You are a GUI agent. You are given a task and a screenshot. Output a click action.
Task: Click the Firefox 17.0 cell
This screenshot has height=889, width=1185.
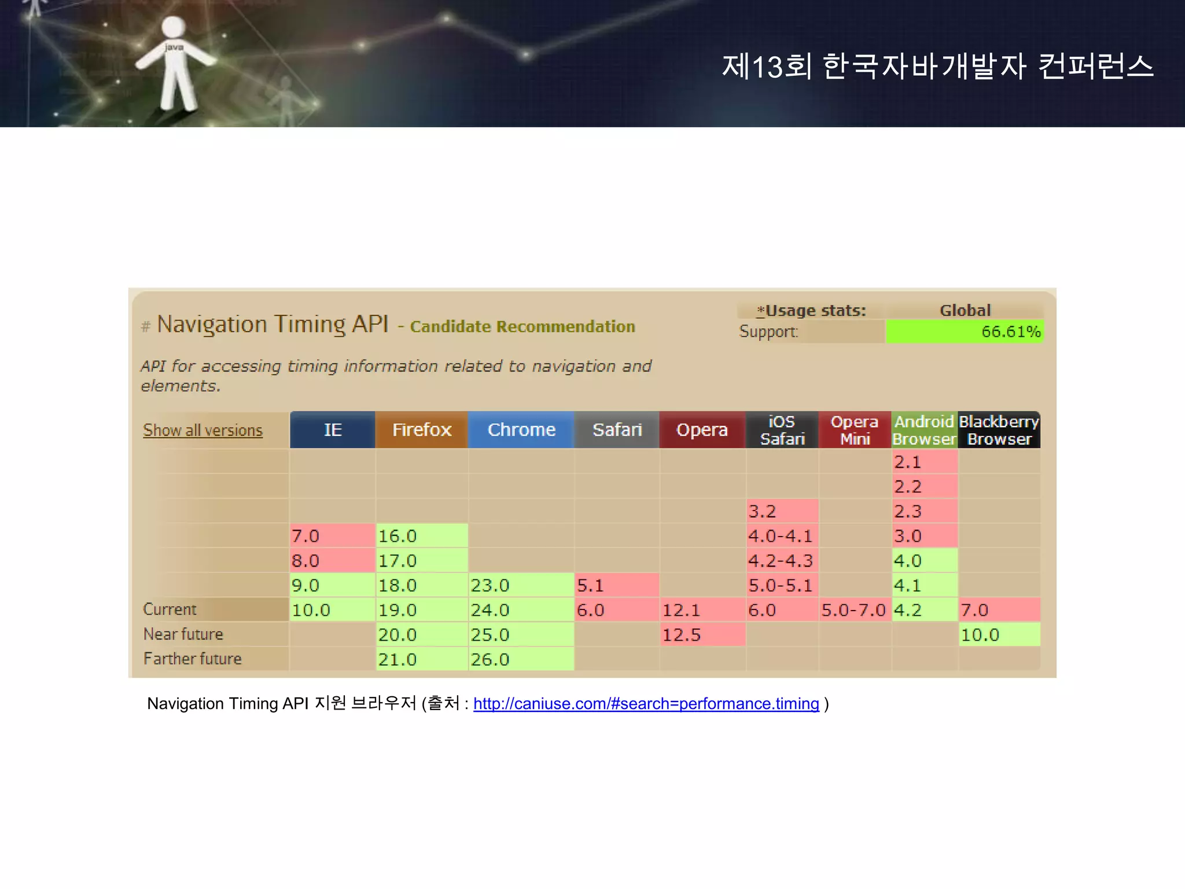(x=422, y=561)
